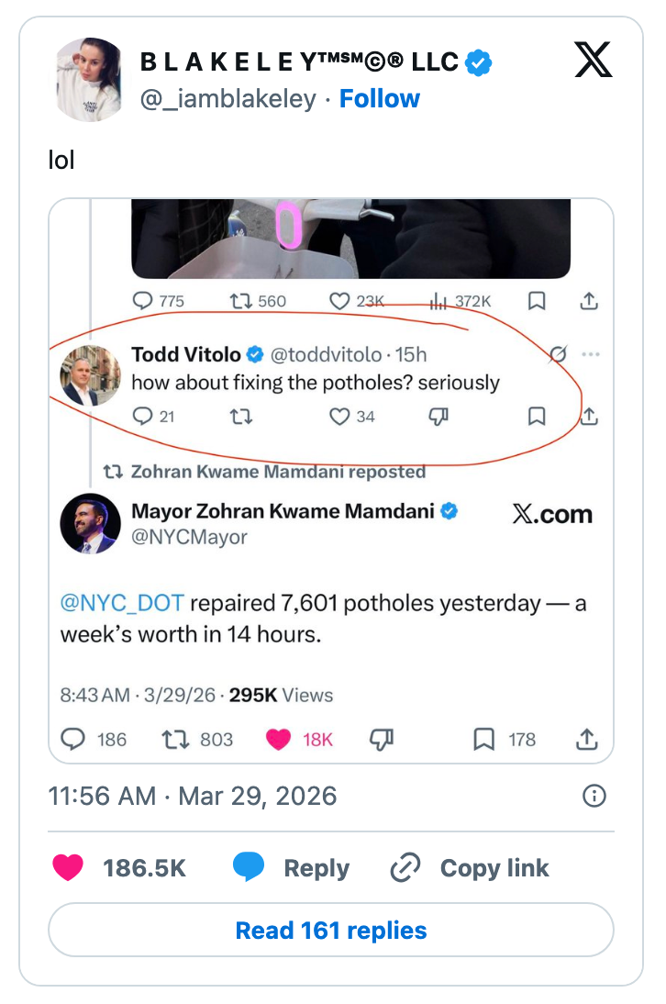Open Blakeley's profile avatar
The height and width of the screenshot is (1004, 666).
click(89, 79)
